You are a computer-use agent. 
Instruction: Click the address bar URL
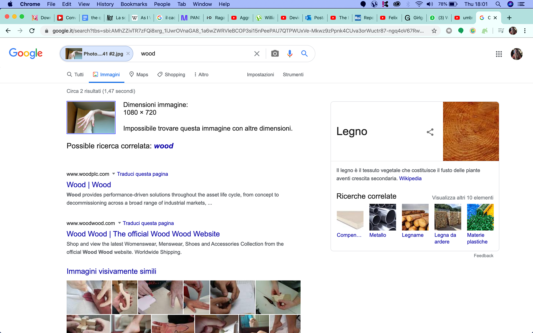tap(238, 31)
